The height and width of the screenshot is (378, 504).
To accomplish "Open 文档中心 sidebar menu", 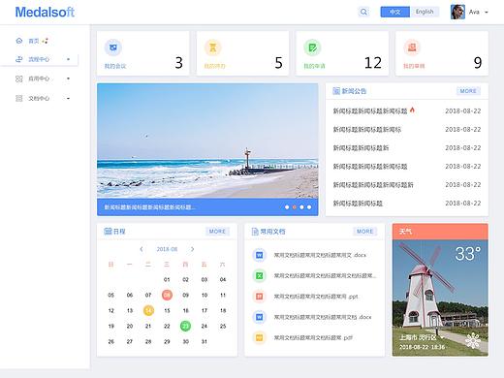I will coord(39,98).
